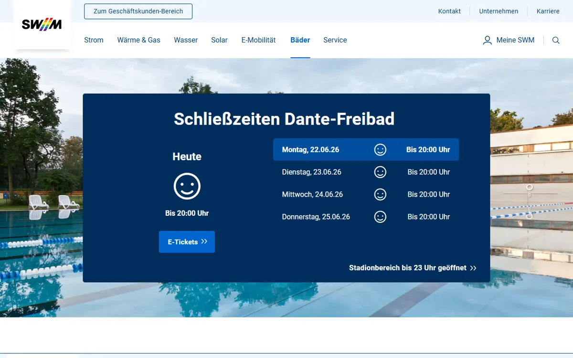
Task: Click Bis 20:00 Uhr in Dienstag row
Action: [429, 172]
